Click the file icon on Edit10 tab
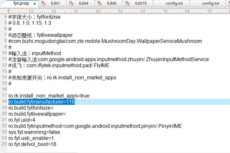 [128, 4]
